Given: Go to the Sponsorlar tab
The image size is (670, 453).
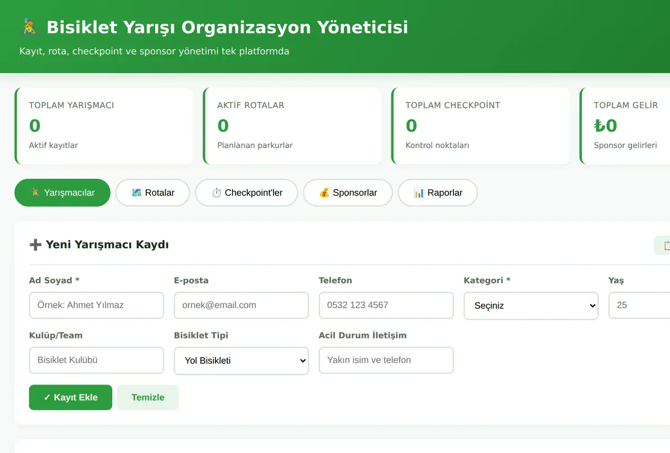Looking at the screenshot, I should pos(348,193).
